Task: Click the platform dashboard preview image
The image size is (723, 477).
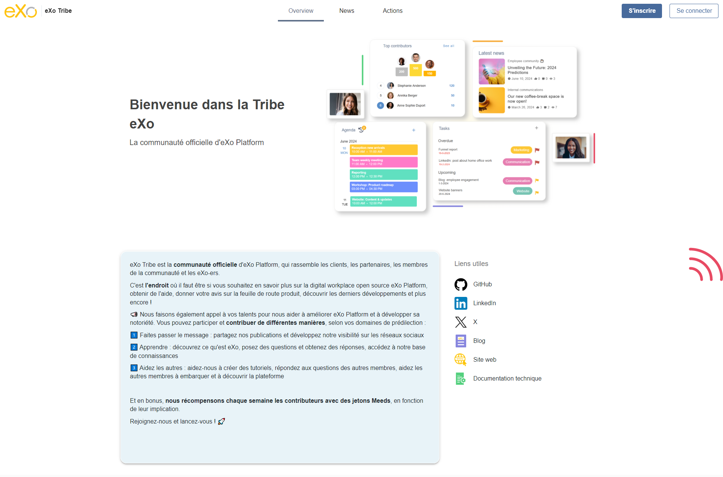Action: click(x=460, y=126)
